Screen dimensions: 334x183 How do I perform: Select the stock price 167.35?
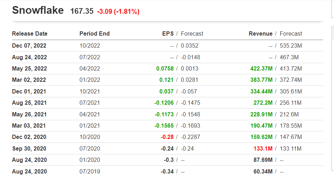82,11
